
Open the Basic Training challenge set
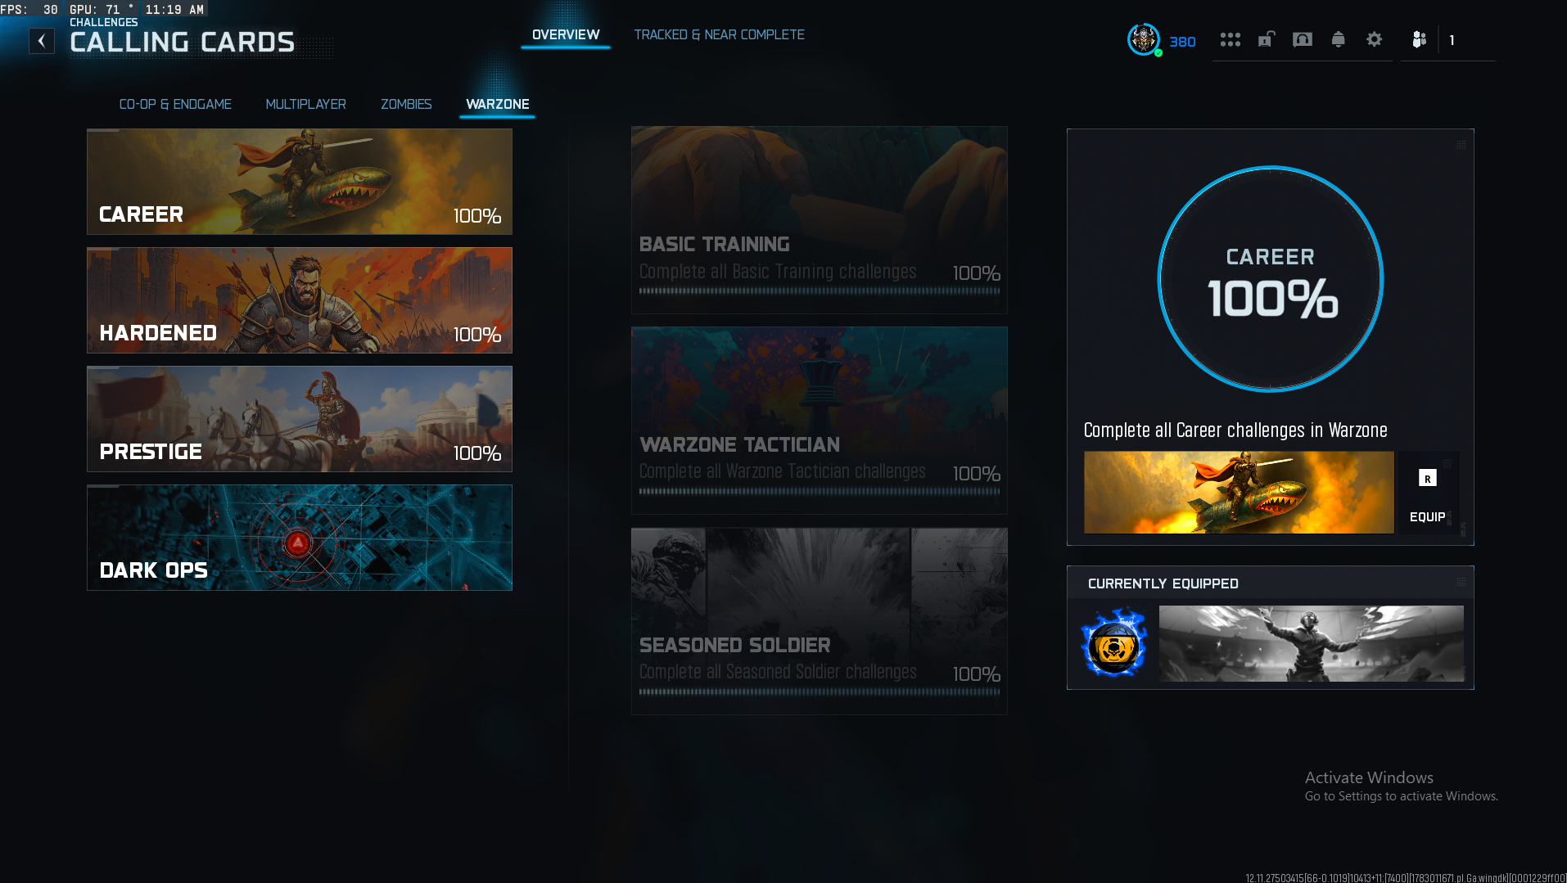click(819, 219)
